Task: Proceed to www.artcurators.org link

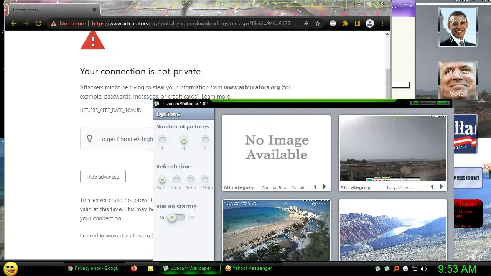Action: pyautogui.click(x=116, y=235)
